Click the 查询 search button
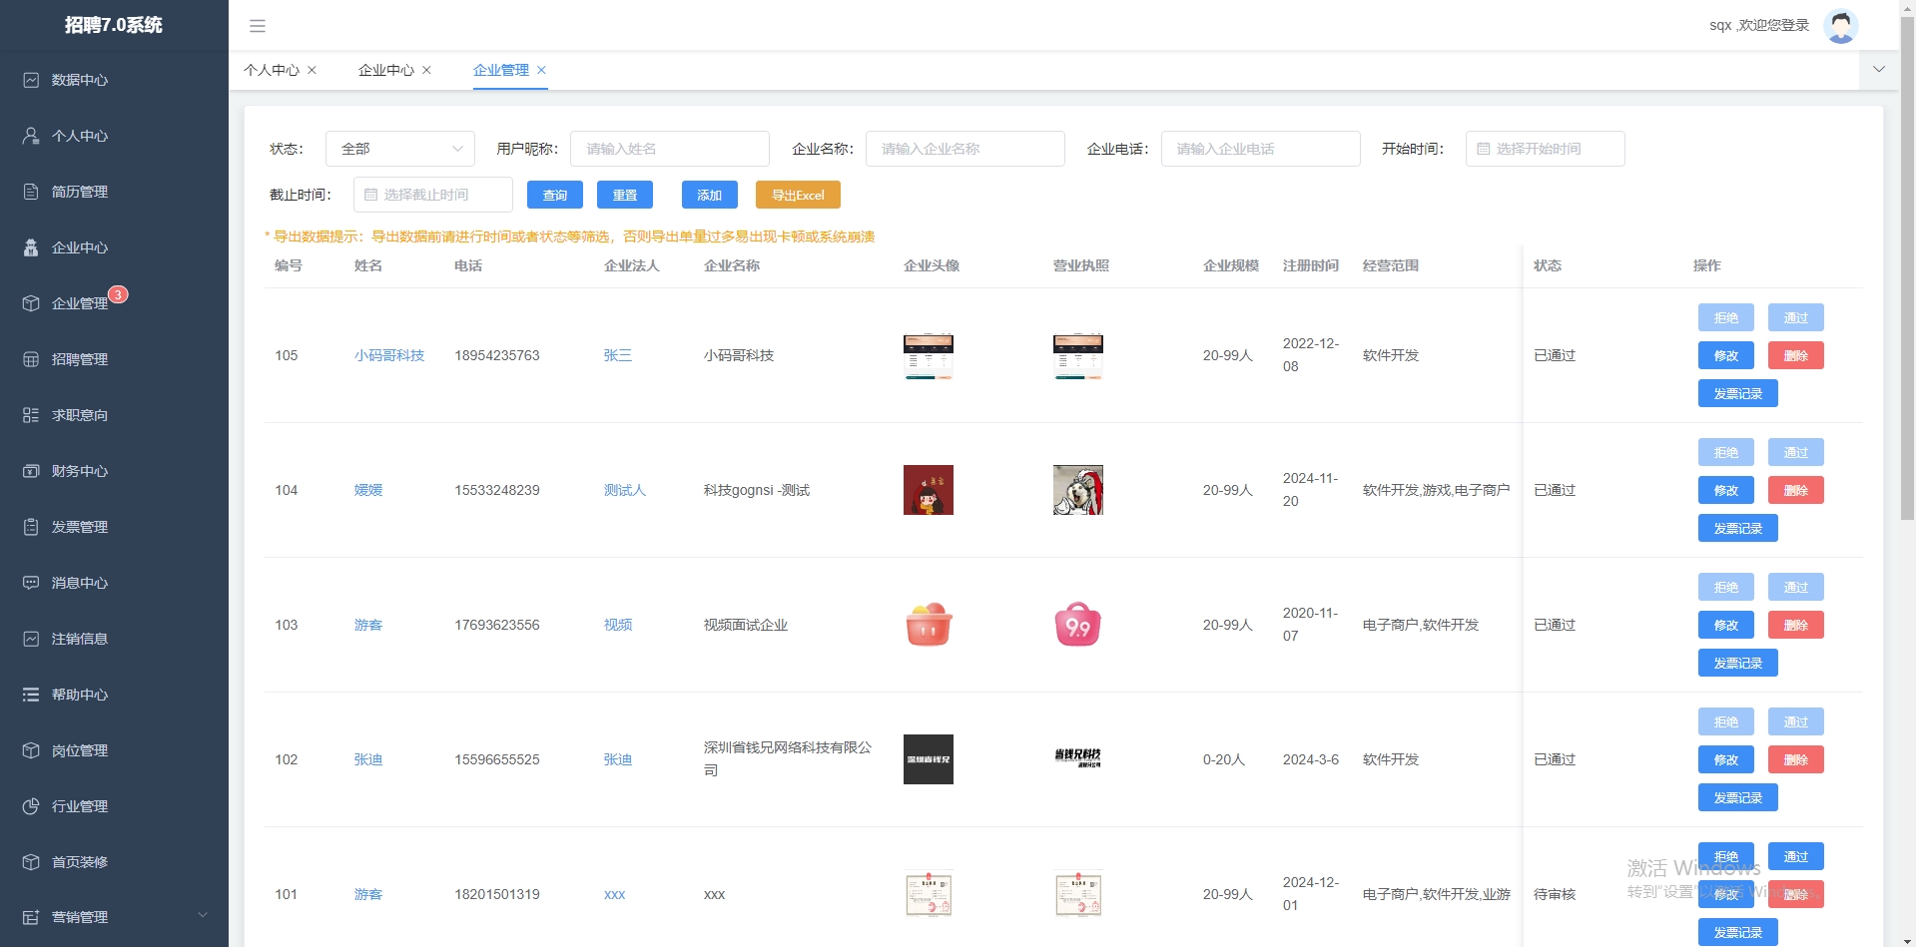Screen dimensions: 1916x947 (554, 195)
